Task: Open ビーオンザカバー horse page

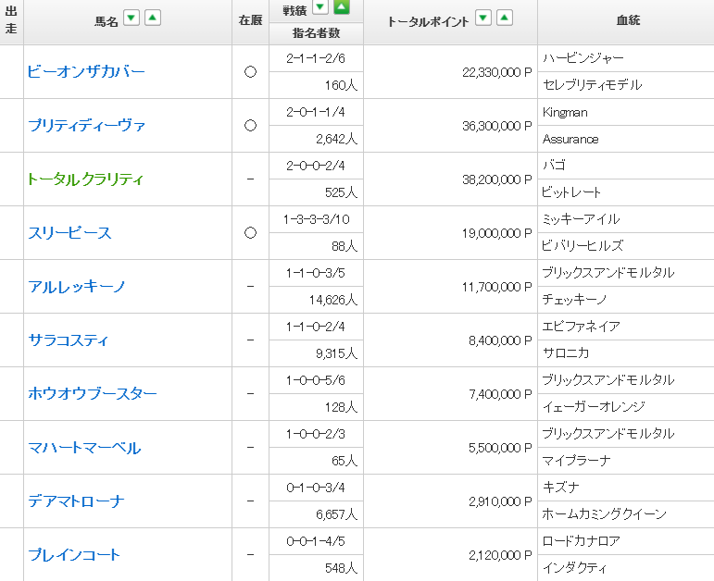Action: 86,71
